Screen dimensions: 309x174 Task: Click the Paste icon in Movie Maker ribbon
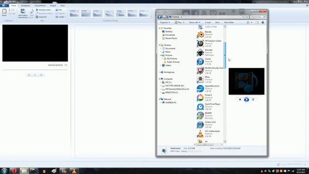point(4,13)
